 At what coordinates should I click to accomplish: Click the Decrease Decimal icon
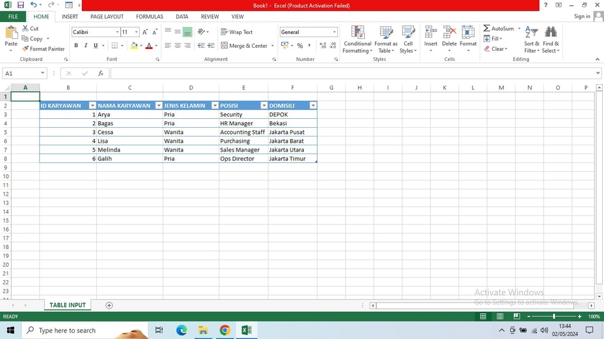pos(333,45)
